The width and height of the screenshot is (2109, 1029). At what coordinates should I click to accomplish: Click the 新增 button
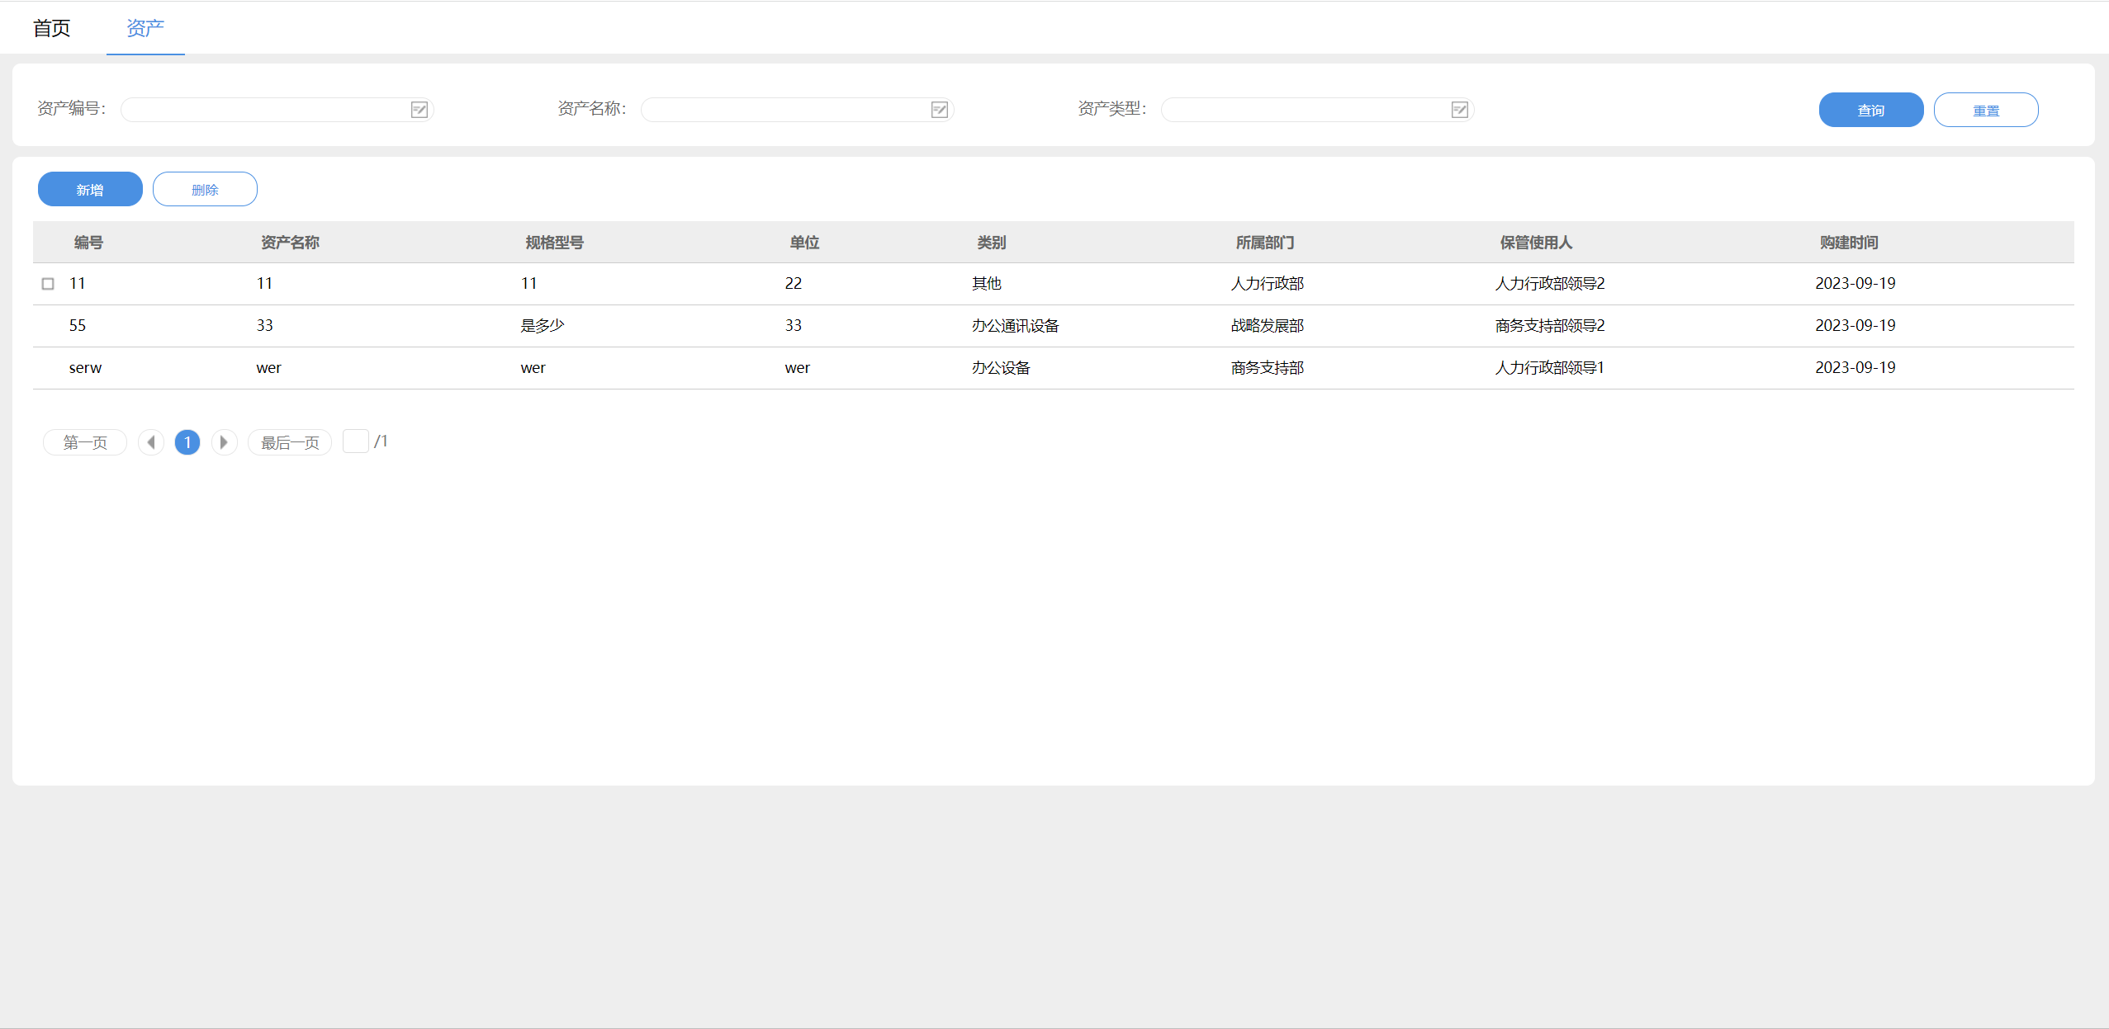click(90, 190)
